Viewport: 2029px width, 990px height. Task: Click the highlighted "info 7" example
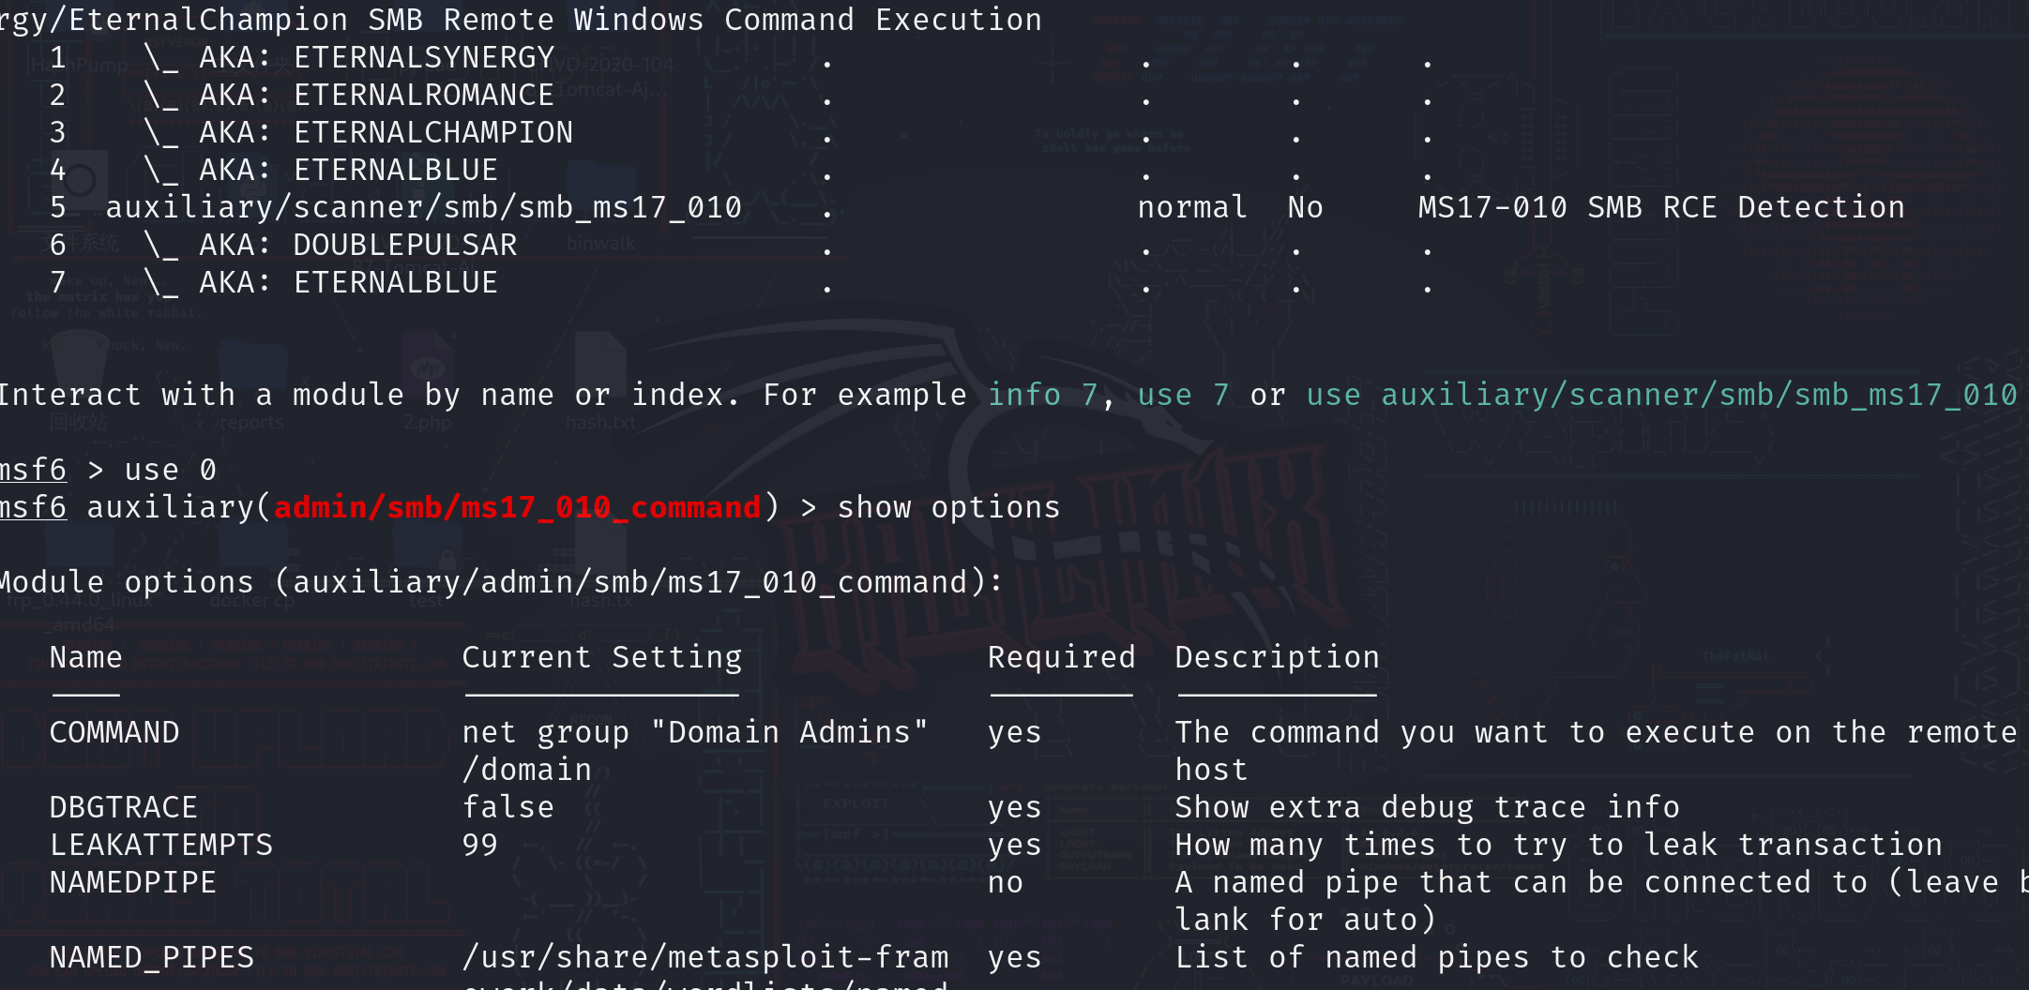[x=1042, y=396]
